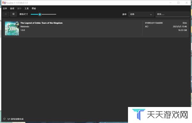
Task: Switch to list view layout icon
Action: 6,14
